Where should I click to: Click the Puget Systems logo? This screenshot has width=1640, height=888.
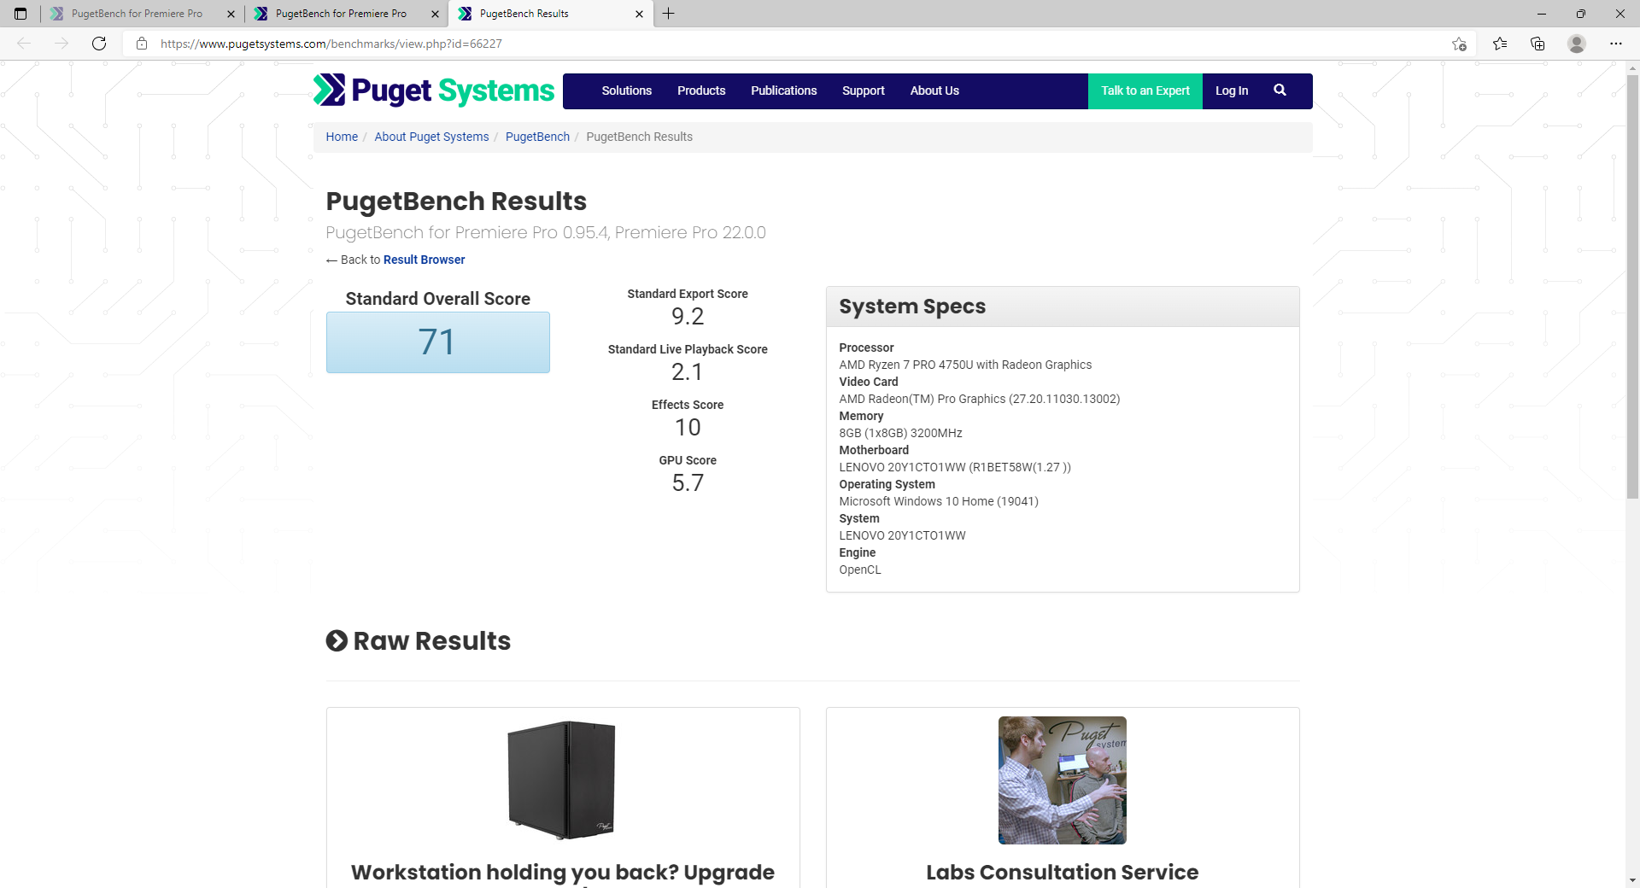click(434, 91)
